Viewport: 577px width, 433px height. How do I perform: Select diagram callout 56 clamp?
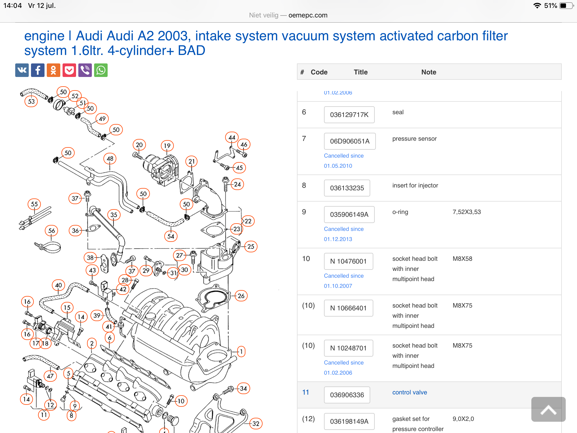point(52,231)
